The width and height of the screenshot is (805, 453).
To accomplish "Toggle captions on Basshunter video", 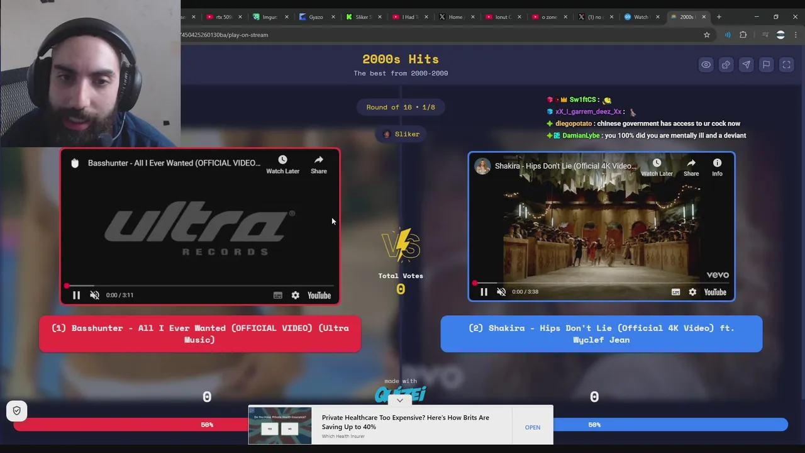I will [277, 295].
